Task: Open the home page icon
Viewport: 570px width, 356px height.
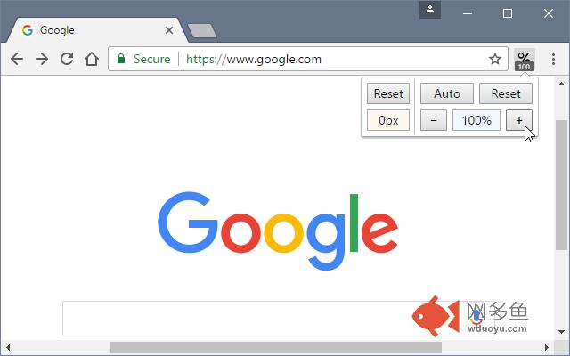Action: pos(92,59)
